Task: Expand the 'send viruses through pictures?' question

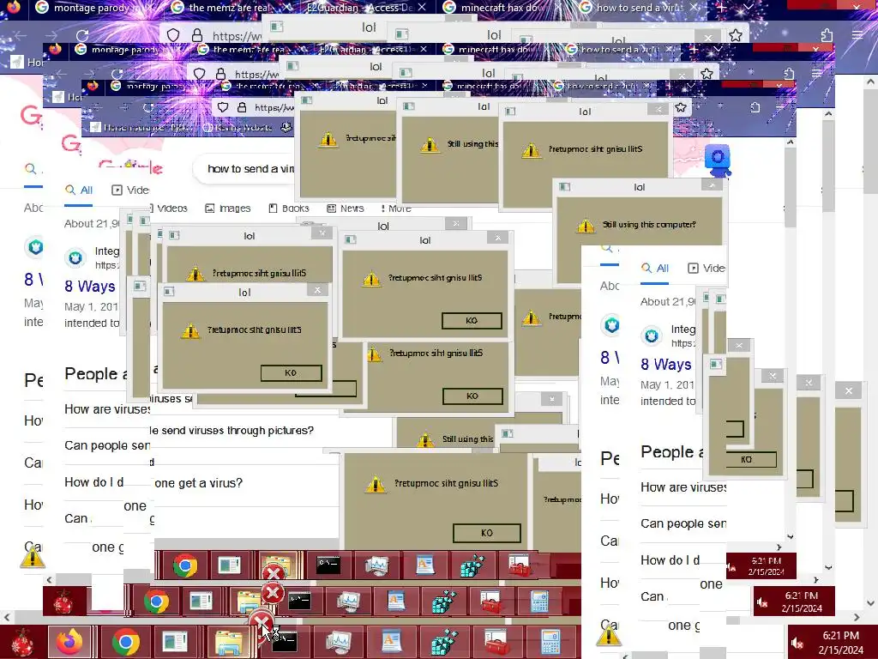Action: pos(232,431)
